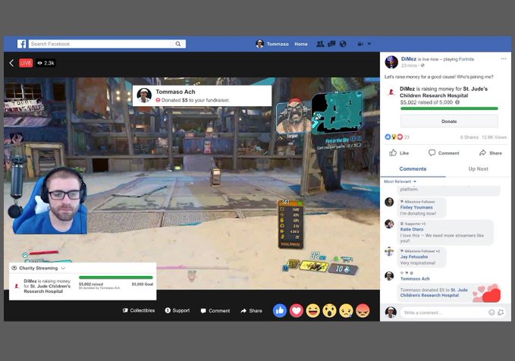
Task: Click the 6 Shares count
Action: [x=469, y=137]
